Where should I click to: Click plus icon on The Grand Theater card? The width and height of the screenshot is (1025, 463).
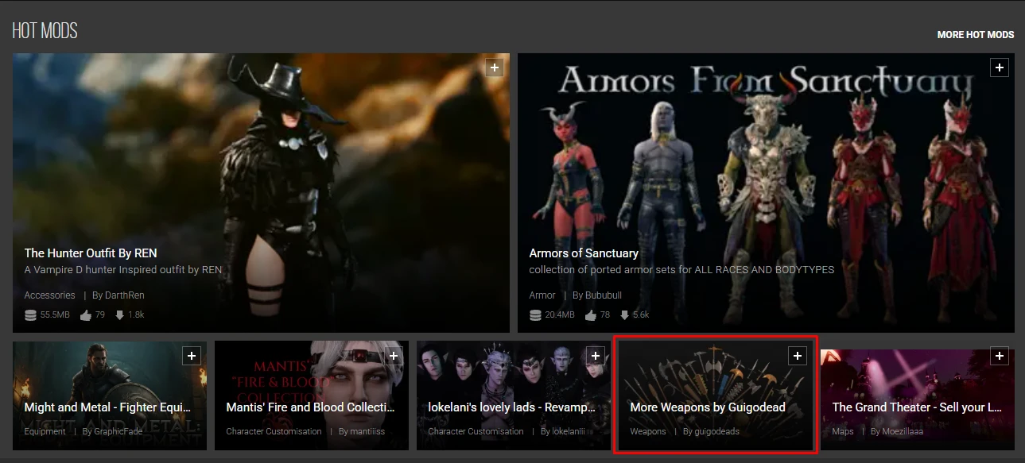[x=1000, y=356]
